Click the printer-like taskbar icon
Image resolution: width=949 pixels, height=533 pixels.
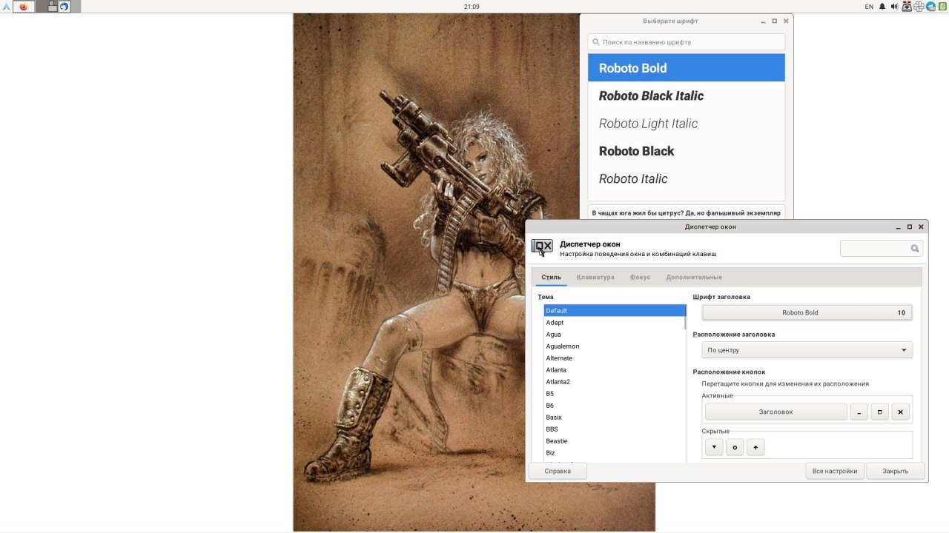tap(53, 7)
